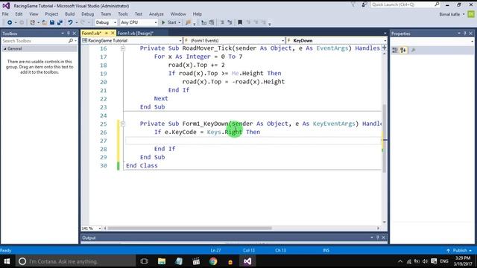Click the Bimal kafle account name
477x268 pixels.
[449, 14]
